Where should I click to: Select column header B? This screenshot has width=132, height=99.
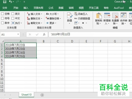coord(44,41)
